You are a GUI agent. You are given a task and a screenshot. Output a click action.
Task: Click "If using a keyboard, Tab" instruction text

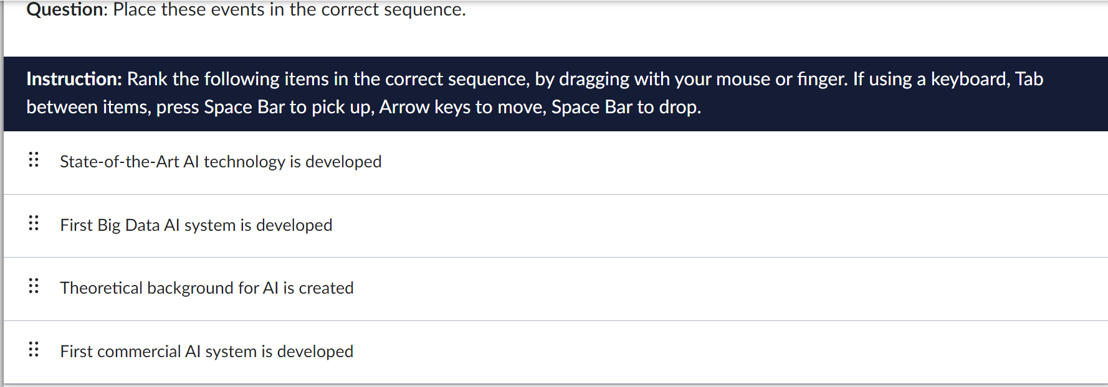pyautogui.click(x=948, y=79)
